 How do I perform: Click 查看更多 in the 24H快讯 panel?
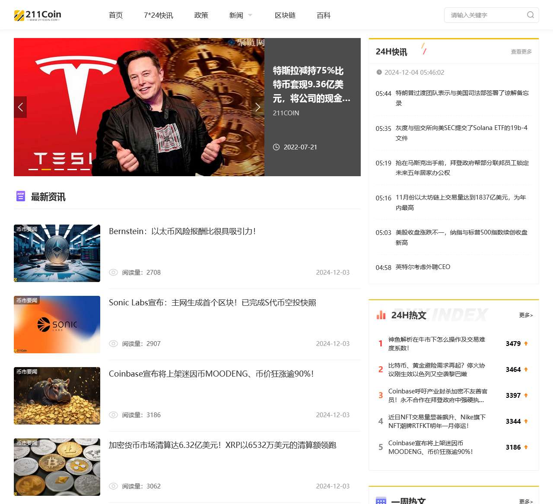point(521,51)
